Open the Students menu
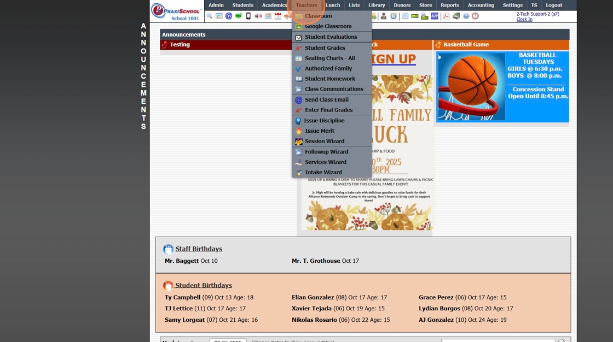 tap(243, 5)
